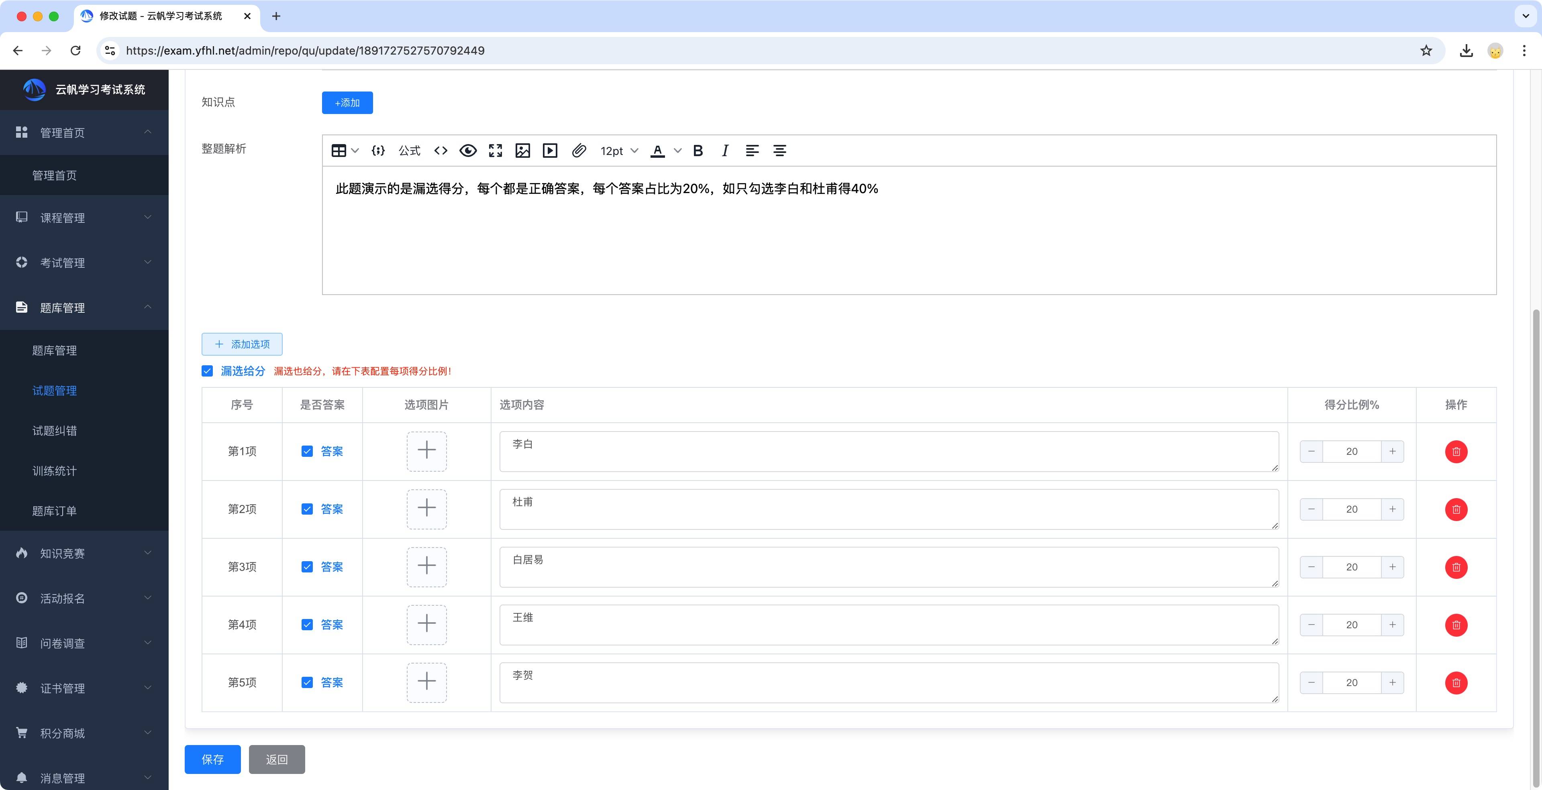Uncheck answer checkbox for 第5项
This screenshot has width=1542, height=790.
click(307, 682)
